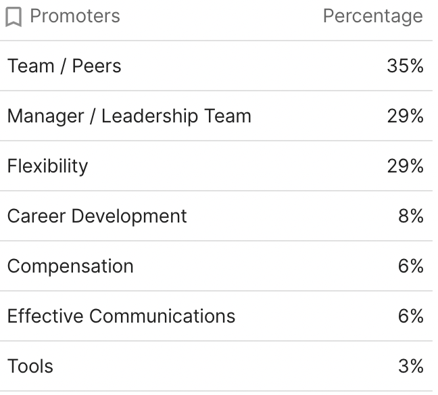Select the 29% value for Manager / Leadership Team
This screenshot has height=395, width=438.
(x=405, y=116)
